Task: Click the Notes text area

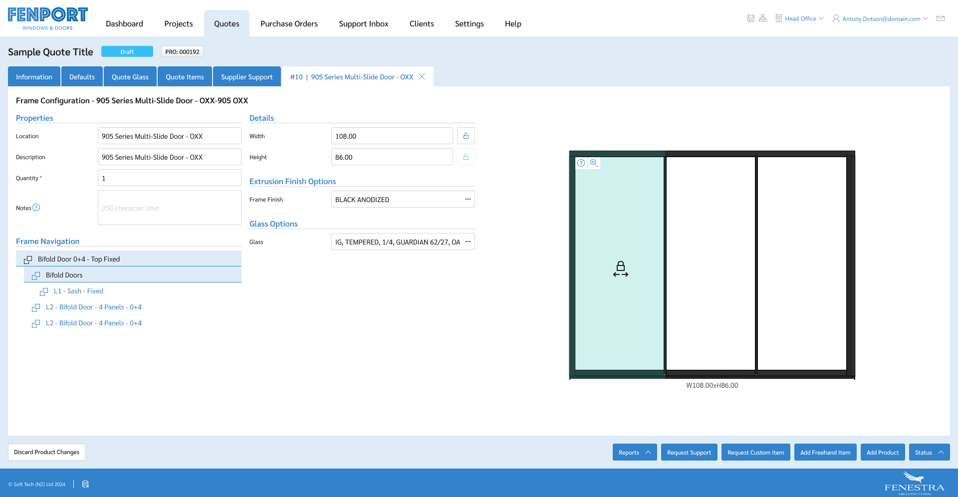Action: tap(170, 208)
